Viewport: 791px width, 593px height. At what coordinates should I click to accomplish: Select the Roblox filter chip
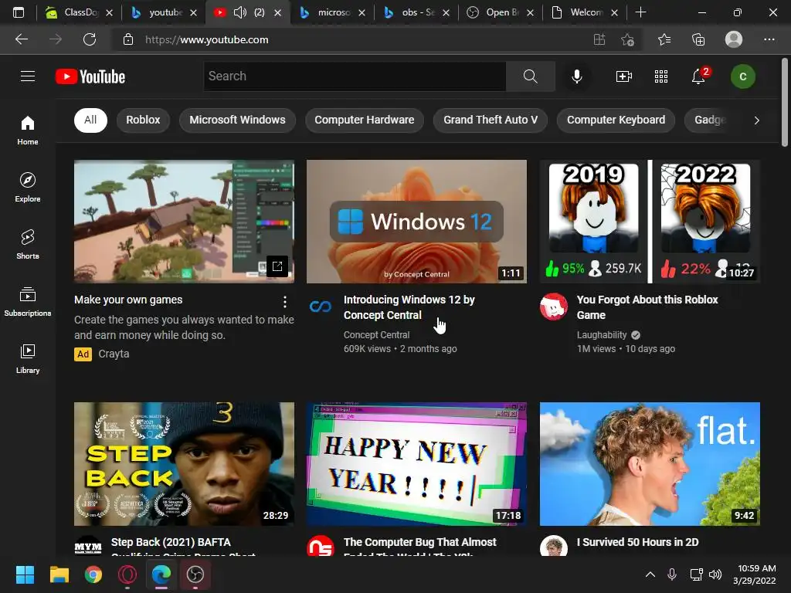click(143, 120)
